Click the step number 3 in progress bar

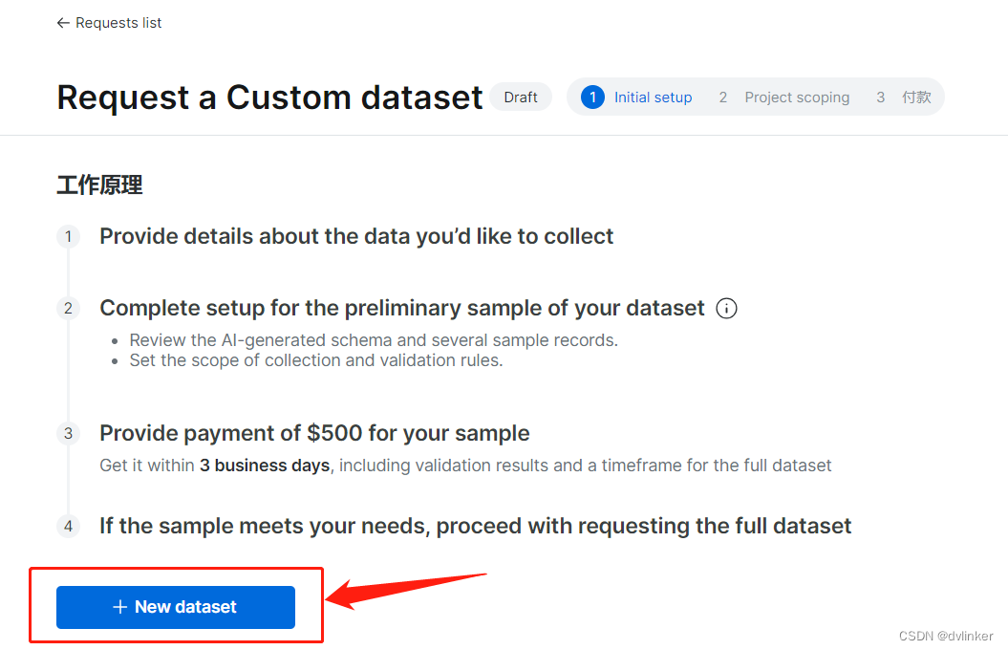pos(881,97)
